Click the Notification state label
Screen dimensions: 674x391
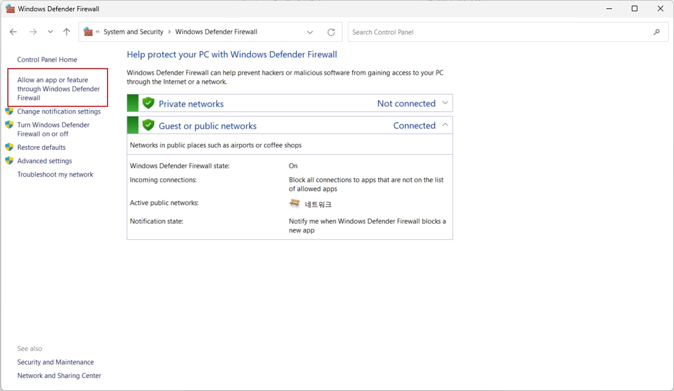pos(157,221)
